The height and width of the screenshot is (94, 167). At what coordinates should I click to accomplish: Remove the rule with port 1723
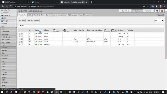coord(19,39)
